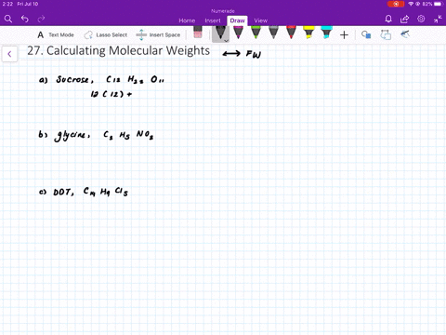This screenshot has width=446, height=335.
Task: Open the shapes tool icon
Action: [366, 34]
